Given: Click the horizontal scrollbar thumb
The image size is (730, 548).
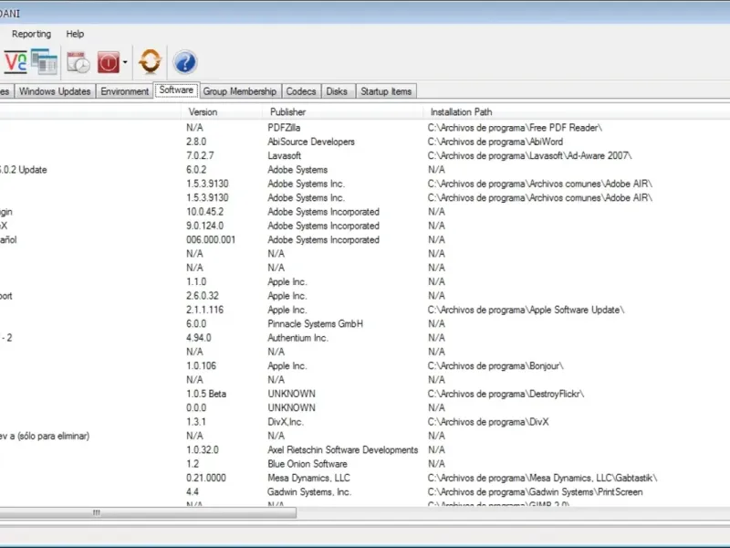Looking at the screenshot, I should [96, 513].
